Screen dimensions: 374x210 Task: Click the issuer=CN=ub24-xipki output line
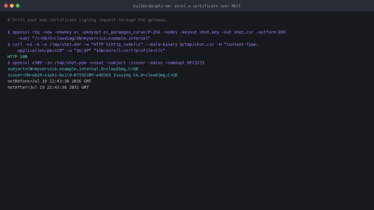tap(92, 75)
